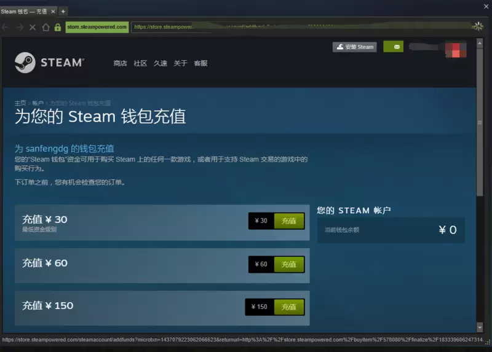Click the Steam logo

point(50,63)
